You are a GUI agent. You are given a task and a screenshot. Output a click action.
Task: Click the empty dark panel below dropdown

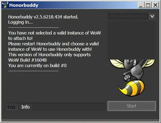(132, 40)
